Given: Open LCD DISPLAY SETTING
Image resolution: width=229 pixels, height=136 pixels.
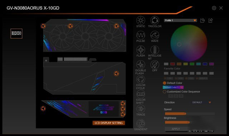Looking at the screenshot, I should coord(109,123).
